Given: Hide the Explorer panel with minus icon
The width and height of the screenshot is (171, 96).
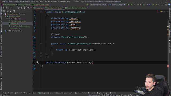Looking at the screenshot, I should tap(31, 8).
